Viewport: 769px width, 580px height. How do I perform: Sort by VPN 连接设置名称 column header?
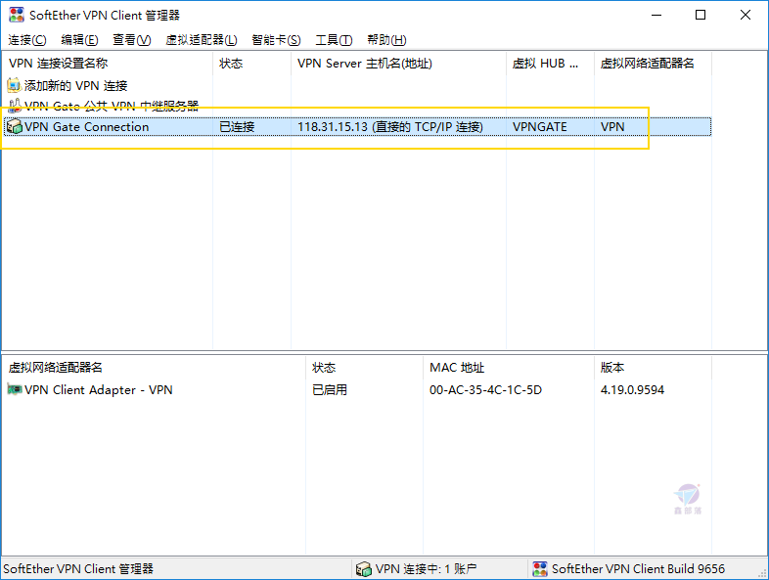coord(108,64)
